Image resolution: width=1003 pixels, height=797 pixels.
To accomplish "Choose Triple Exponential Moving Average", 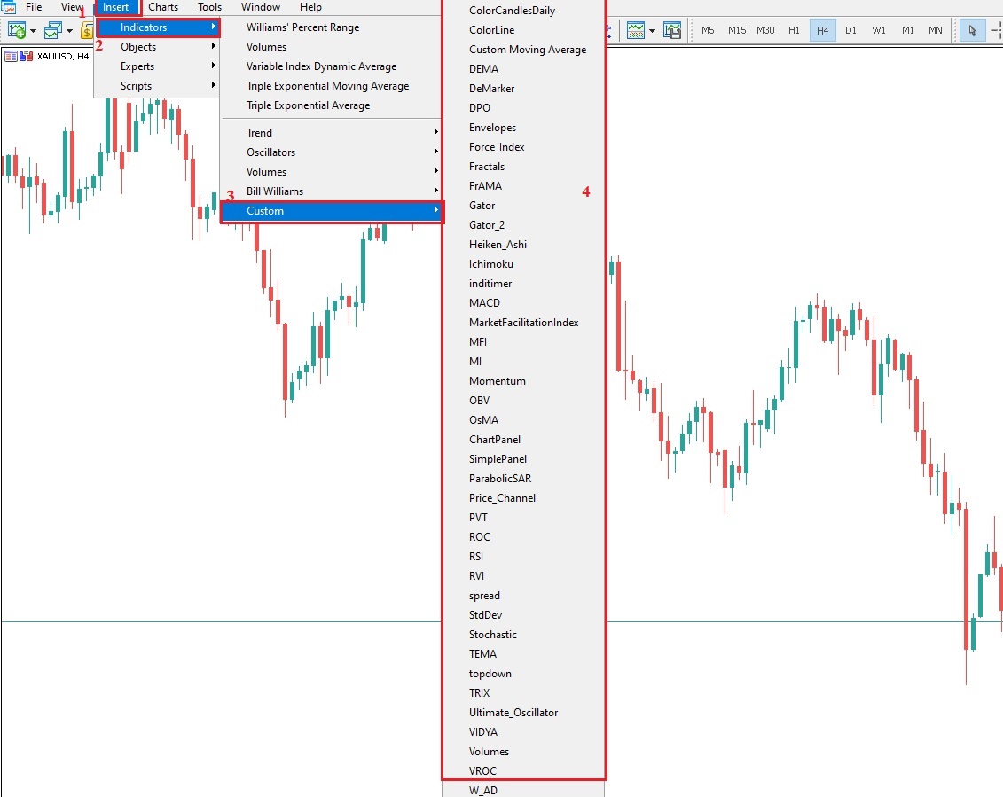I will click(332, 86).
